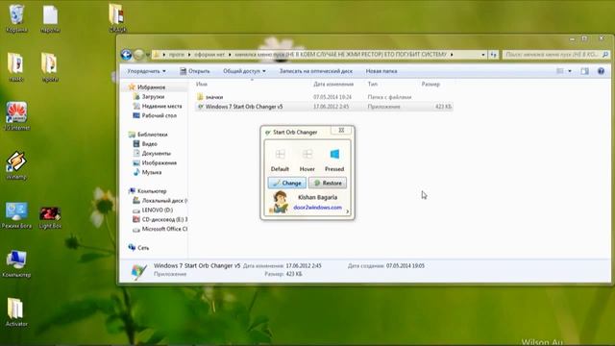Open the Общий доступ dropdown menu
615x346 pixels.
point(244,71)
